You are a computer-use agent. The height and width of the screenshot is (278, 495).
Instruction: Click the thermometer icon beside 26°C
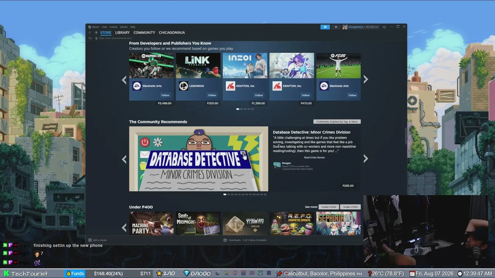point(370,273)
